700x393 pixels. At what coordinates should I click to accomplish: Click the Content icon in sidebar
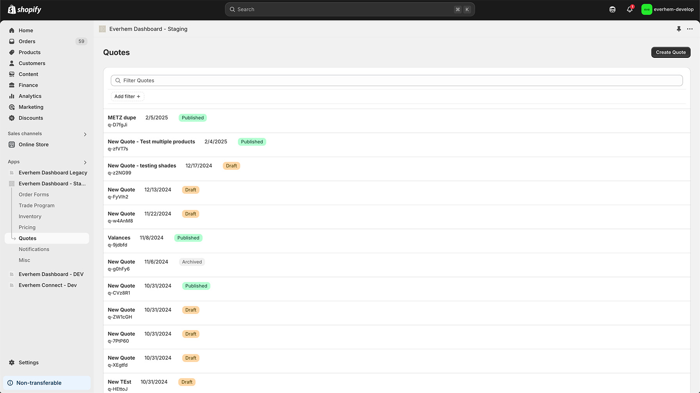(12, 74)
